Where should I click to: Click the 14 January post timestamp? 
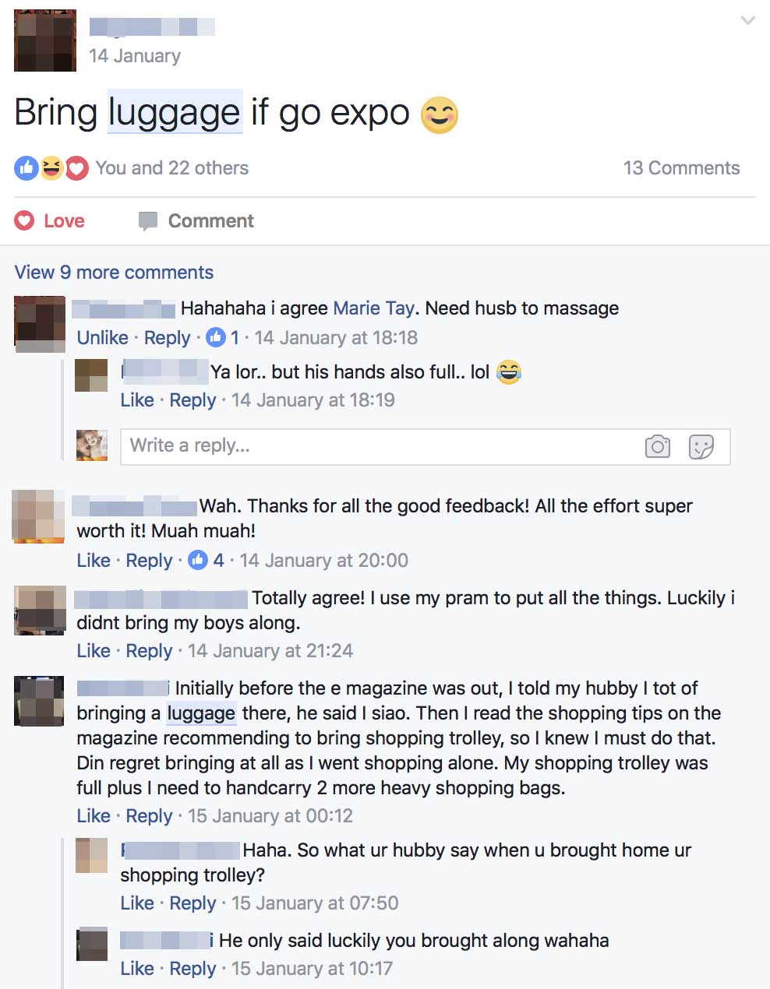(x=135, y=56)
